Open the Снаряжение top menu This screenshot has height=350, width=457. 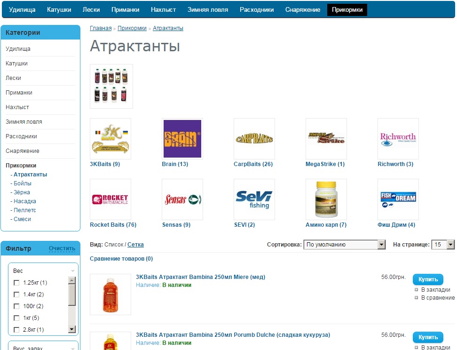pos(303,9)
